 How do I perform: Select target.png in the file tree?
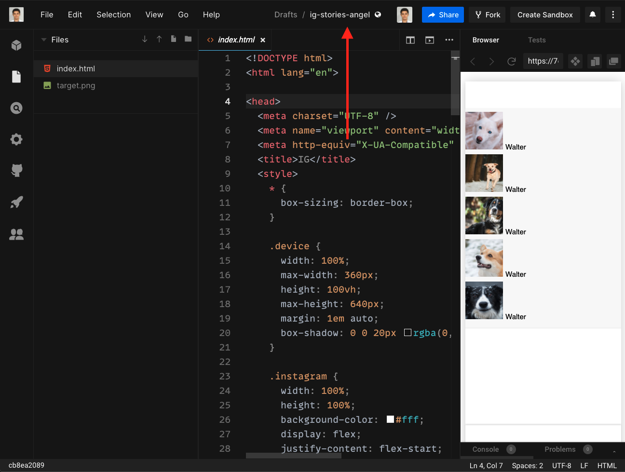click(x=76, y=85)
